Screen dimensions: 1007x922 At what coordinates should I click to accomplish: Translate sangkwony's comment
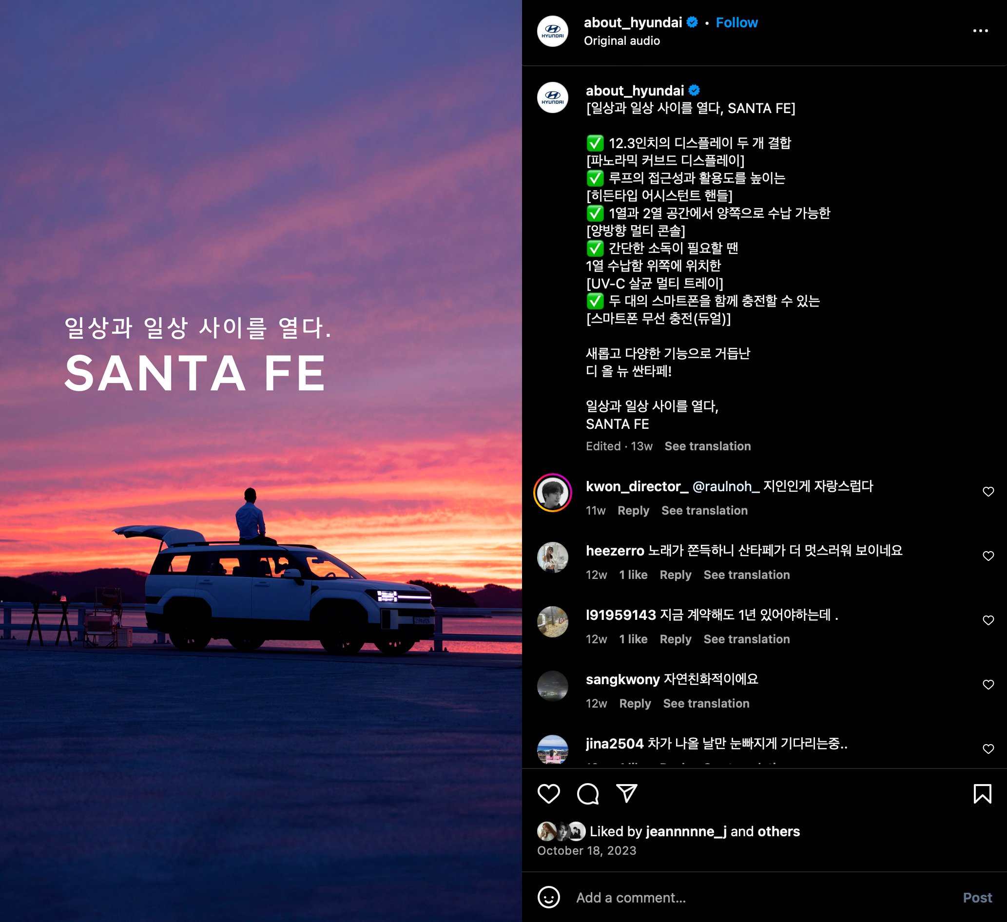(x=706, y=703)
